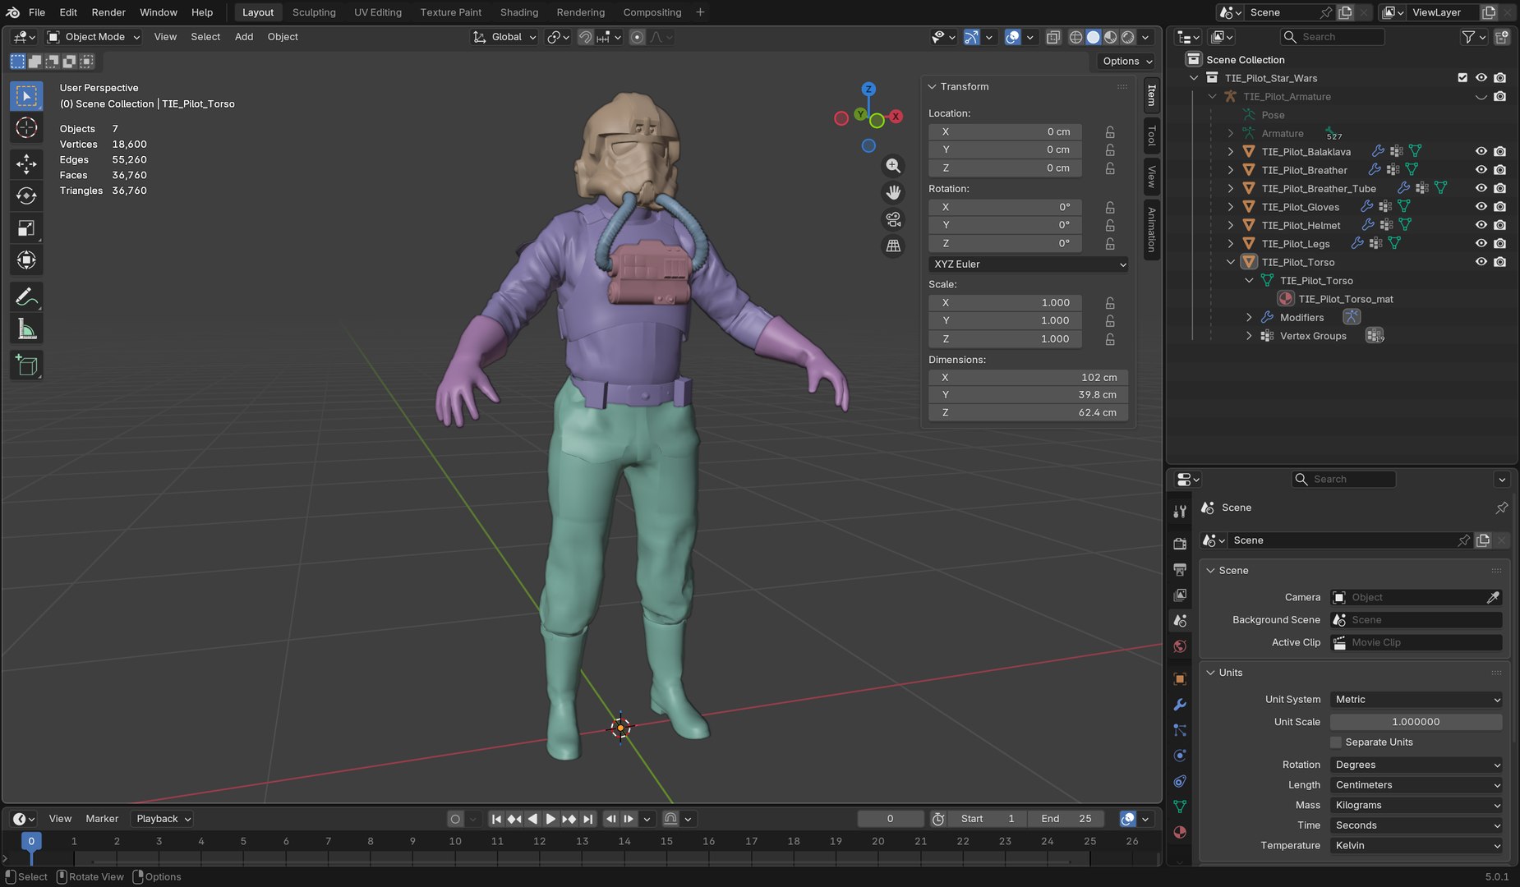Image resolution: width=1520 pixels, height=887 pixels.
Task: Hide TIE_Pilot_Balaklava in the viewport
Action: (1481, 151)
